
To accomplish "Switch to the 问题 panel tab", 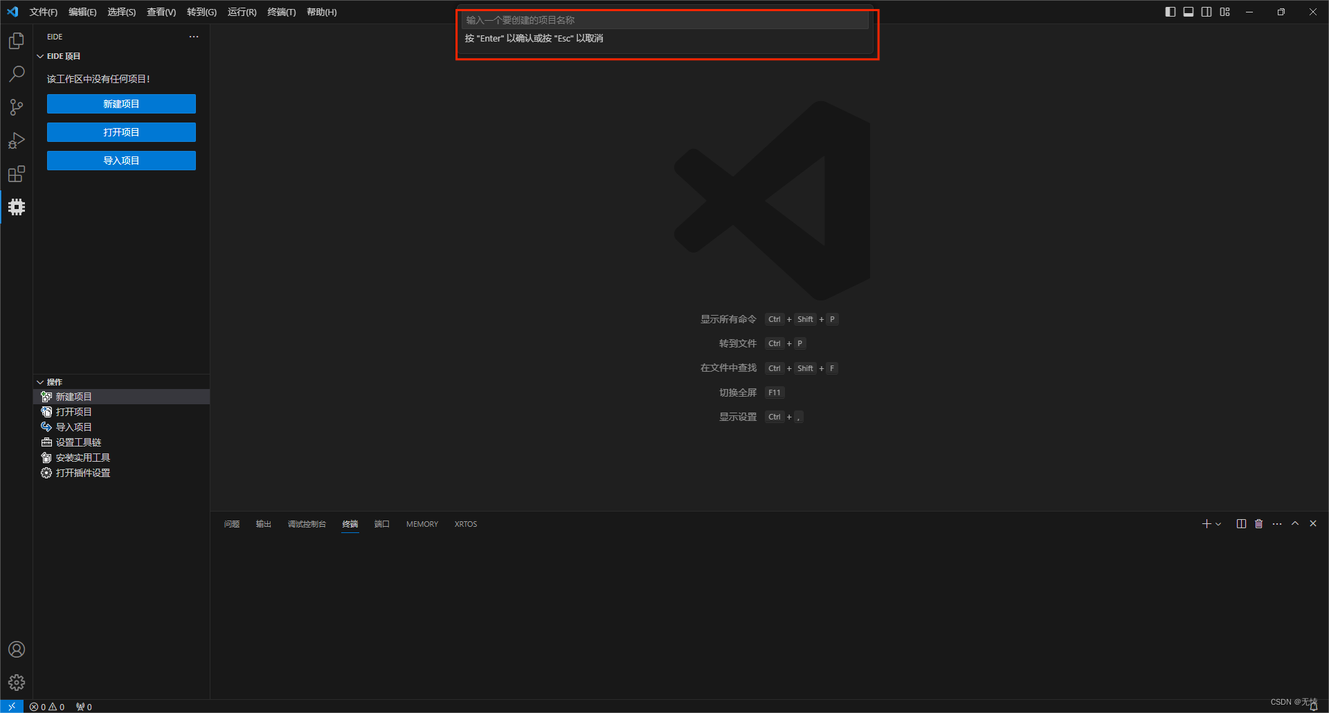I will pyautogui.click(x=232, y=524).
